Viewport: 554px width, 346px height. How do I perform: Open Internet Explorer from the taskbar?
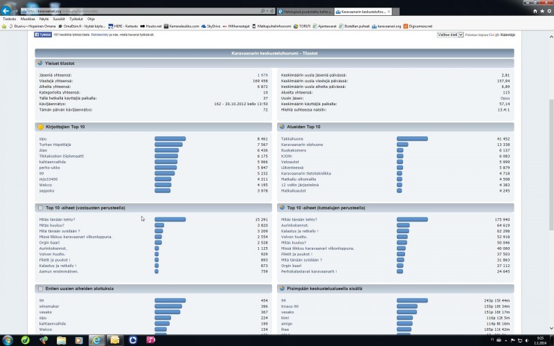pos(96,340)
